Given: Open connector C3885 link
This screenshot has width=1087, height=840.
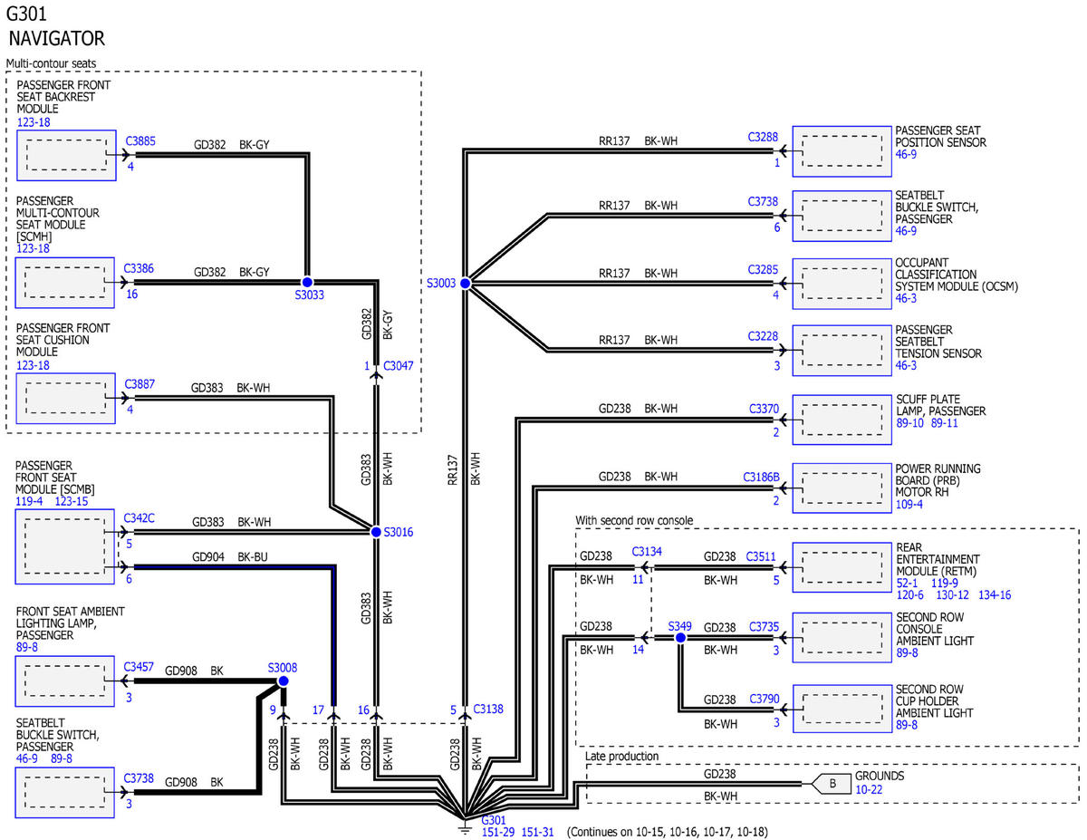Looking at the screenshot, I should pyautogui.click(x=140, y=140).
